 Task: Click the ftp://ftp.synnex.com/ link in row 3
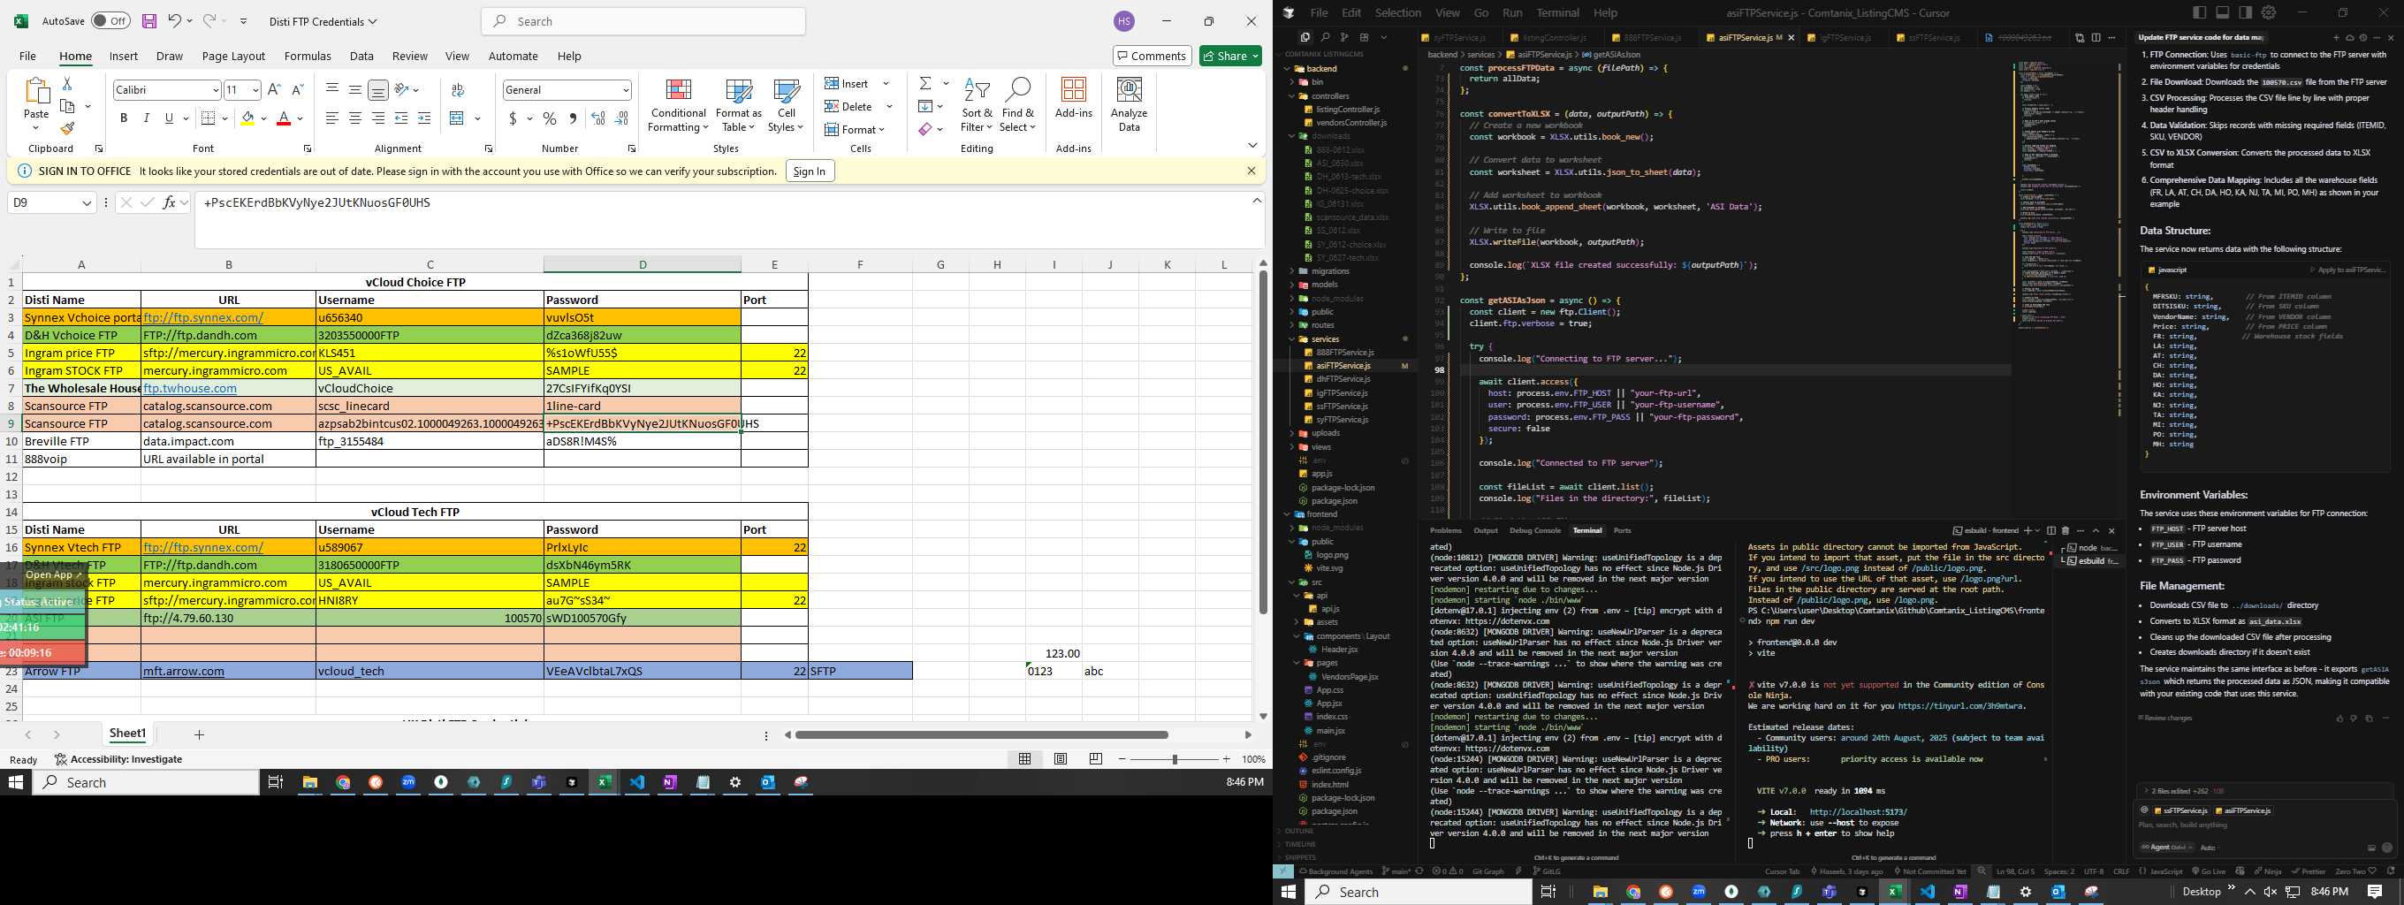click(x=203, y=317)
